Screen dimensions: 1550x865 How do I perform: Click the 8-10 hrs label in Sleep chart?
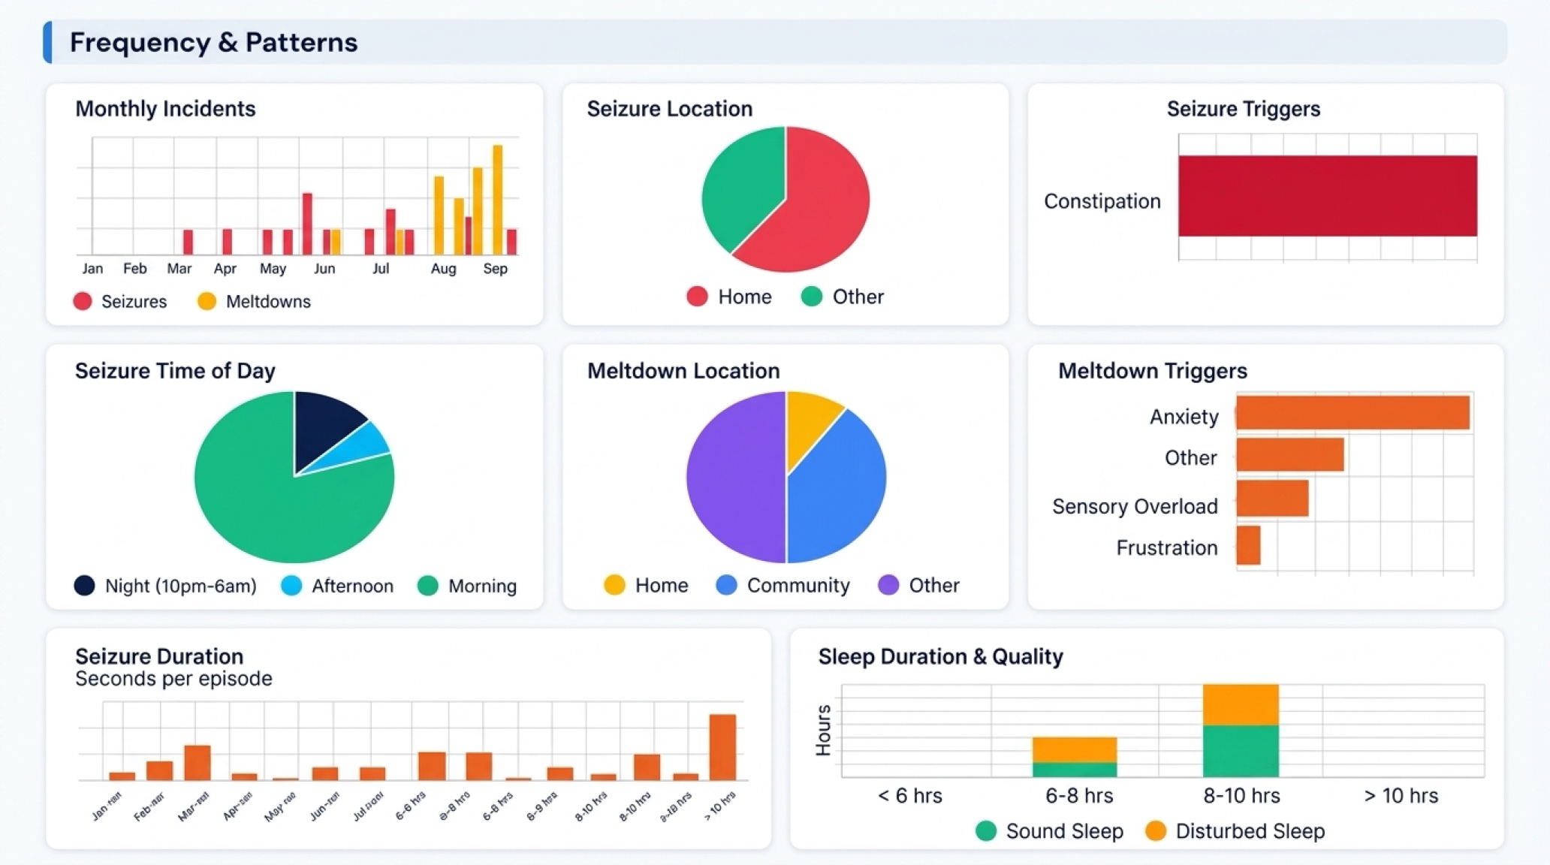click(1241, 796)
